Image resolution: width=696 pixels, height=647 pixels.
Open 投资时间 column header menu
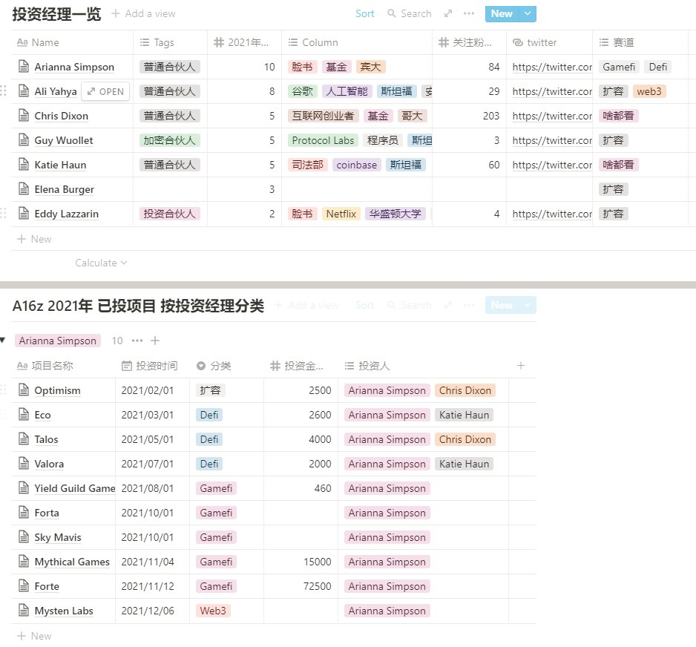pos(152,366)
